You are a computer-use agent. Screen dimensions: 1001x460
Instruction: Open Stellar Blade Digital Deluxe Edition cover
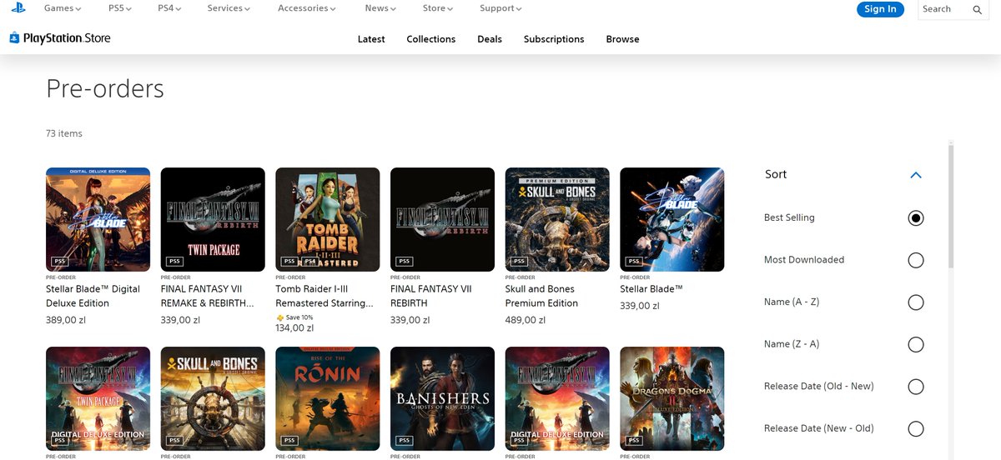click(98, 219)
